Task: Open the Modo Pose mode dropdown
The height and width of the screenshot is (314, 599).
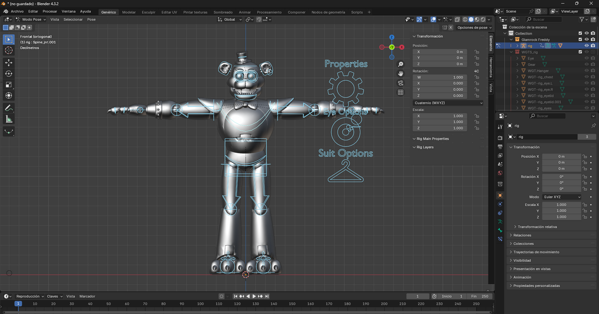Action: tap(31, 19)
